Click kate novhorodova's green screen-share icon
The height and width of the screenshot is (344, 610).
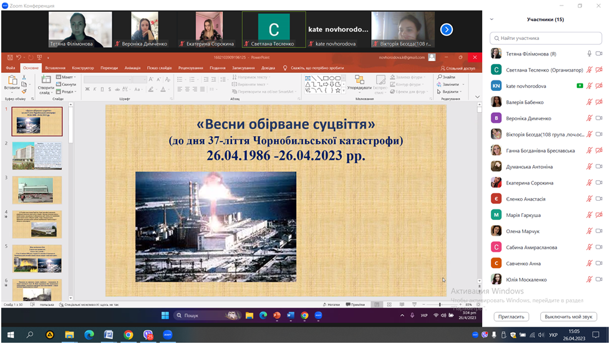click(x=580, y=86)
